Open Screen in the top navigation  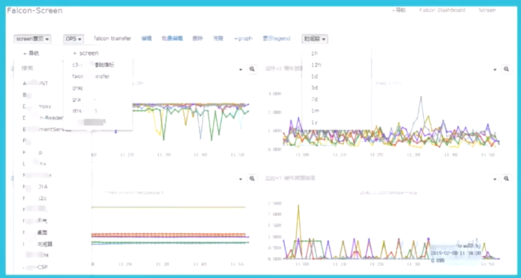pyautogui.click(x=487, y=10)
